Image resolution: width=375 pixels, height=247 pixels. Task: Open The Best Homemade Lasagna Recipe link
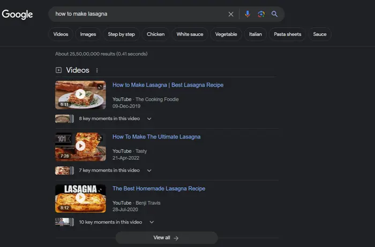coord(159,189)
